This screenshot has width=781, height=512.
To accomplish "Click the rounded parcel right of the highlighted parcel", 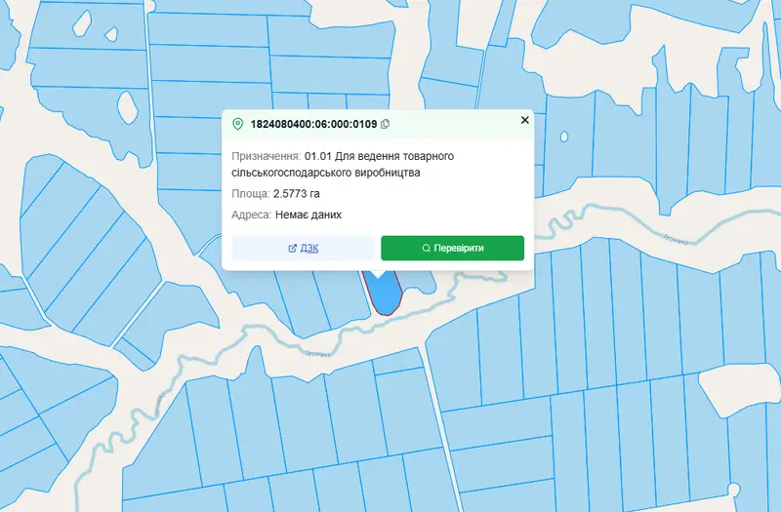I will click(418, 282).
